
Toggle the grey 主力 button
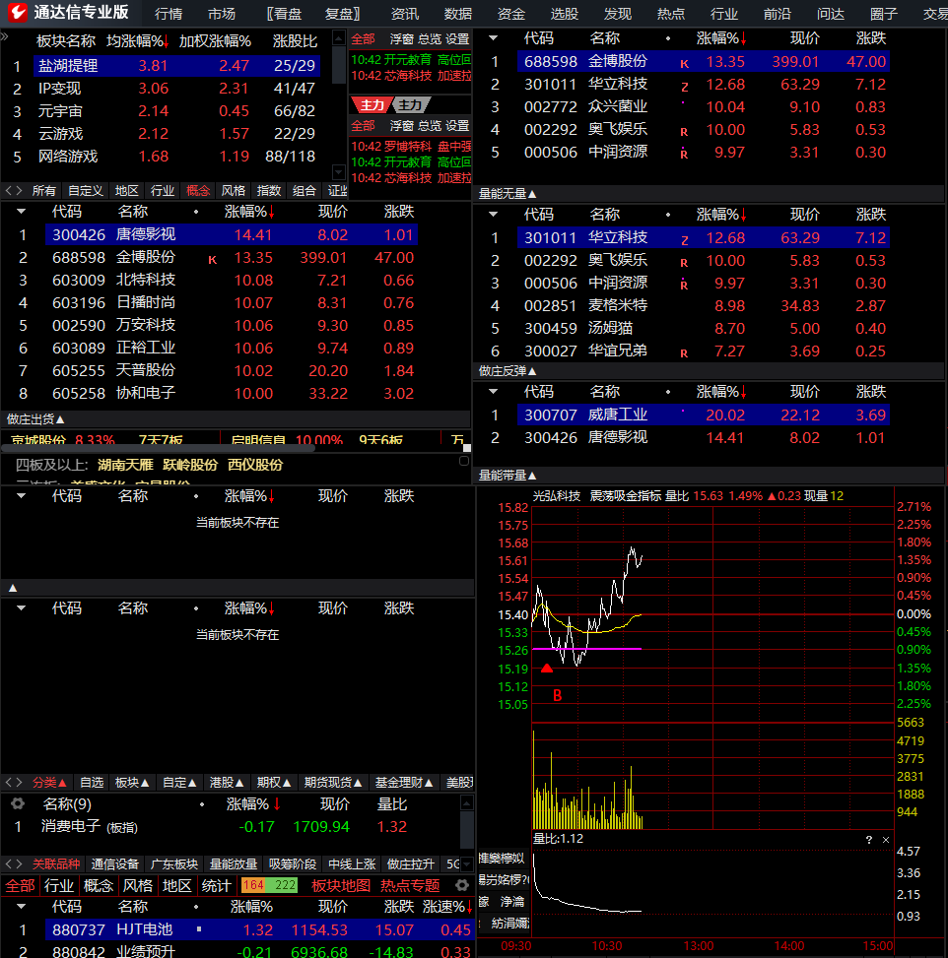410,105
